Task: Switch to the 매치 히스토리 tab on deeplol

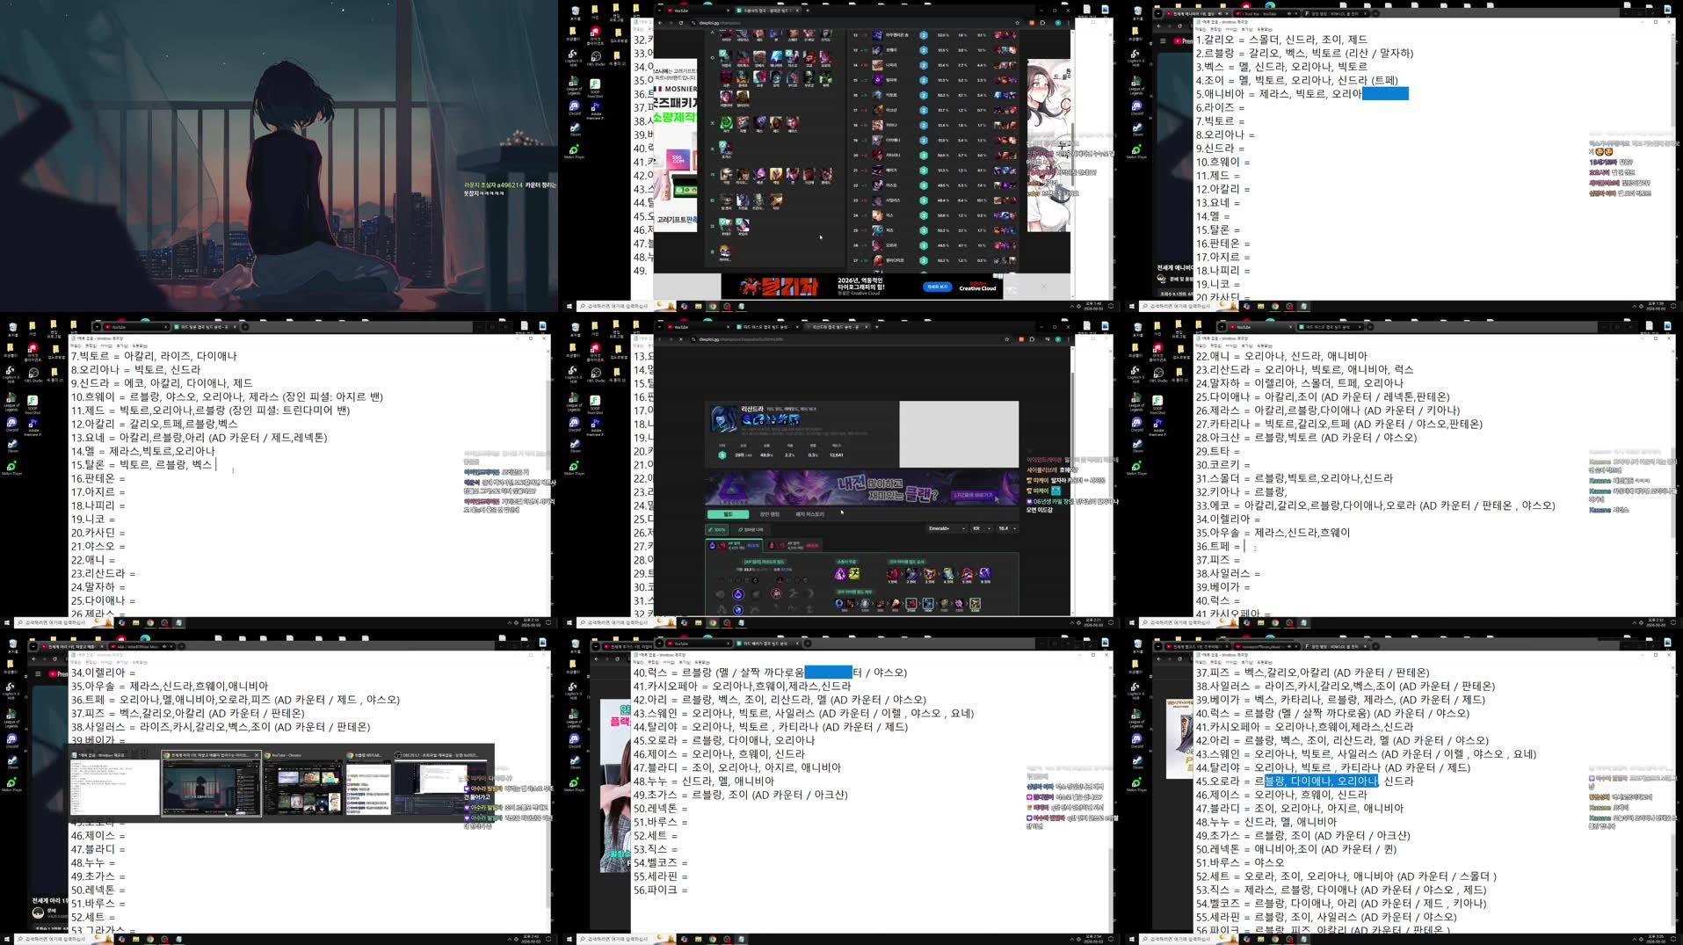Action: point(810,514)
